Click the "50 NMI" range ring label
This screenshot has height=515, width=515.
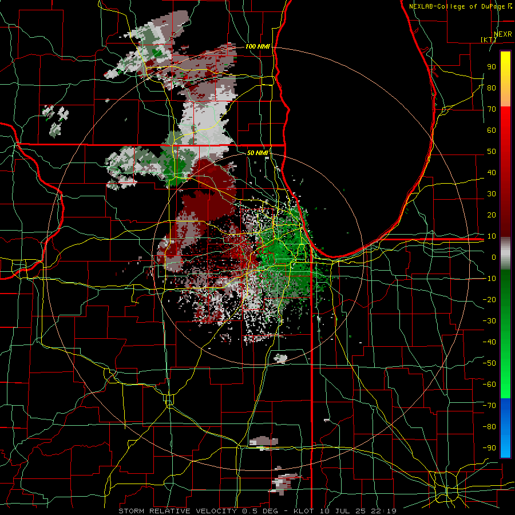pos(257,153)
